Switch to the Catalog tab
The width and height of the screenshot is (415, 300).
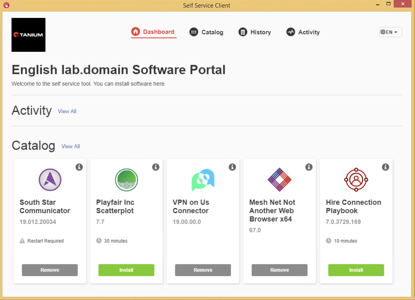[212, 32]
